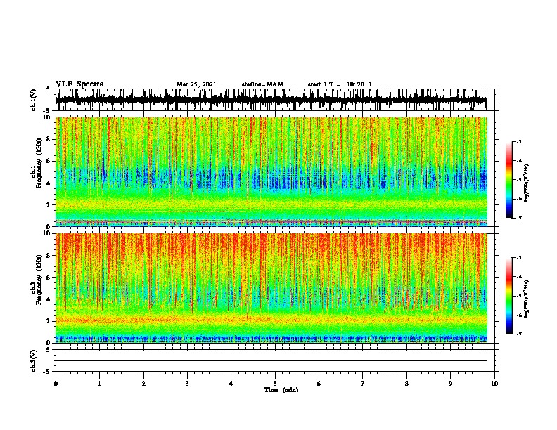Image resolution: width=557 pixels, height=430 pixels.
Task: Click time axis tick label "10"
Action: coord(494,384)
